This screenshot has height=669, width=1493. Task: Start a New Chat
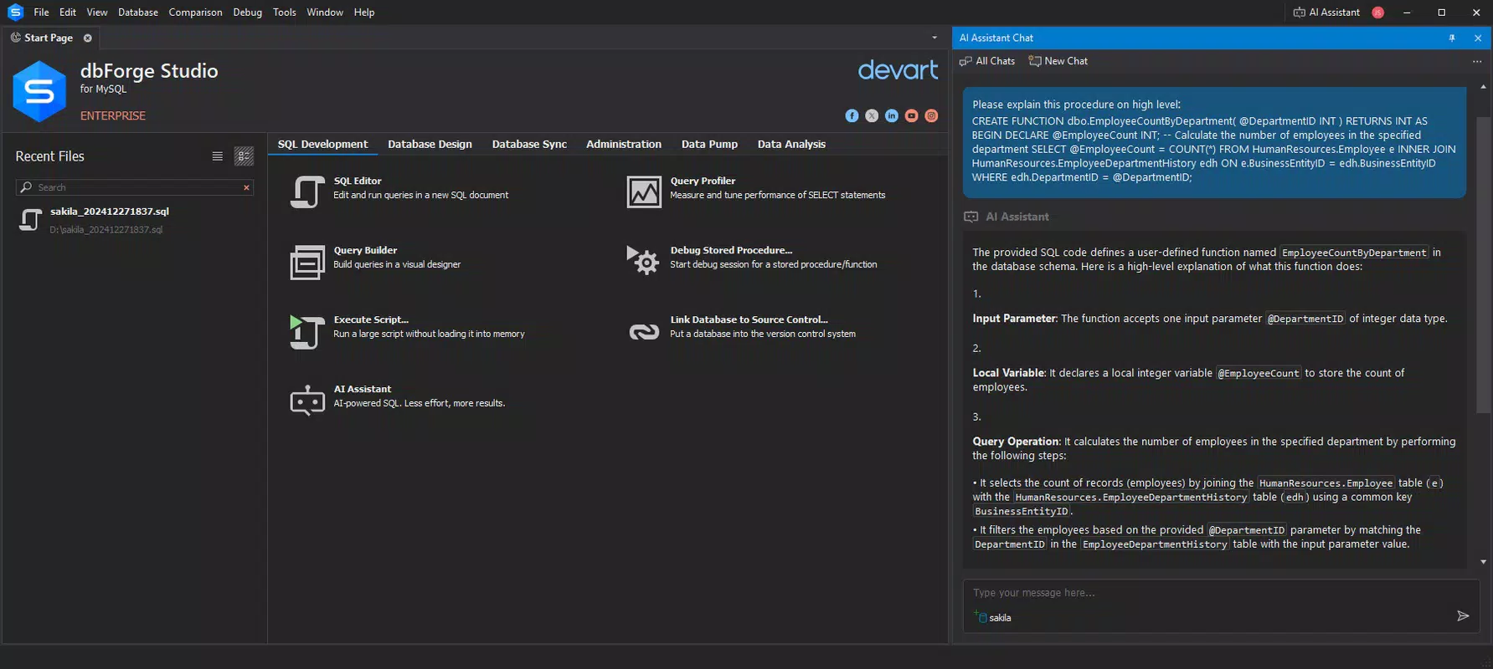coord(1058,61)
